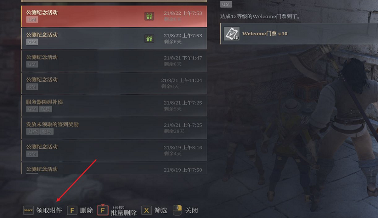Click the Welcome门票 x10 attachment row
The height and width of the screenshot is (218, 378).
tap(299, 34)
